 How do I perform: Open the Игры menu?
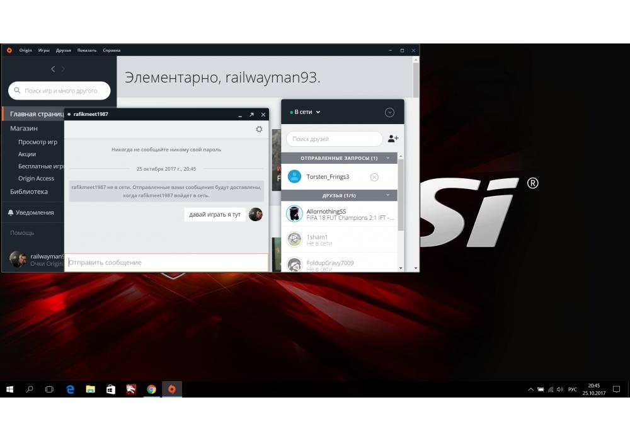click(43, 50)
